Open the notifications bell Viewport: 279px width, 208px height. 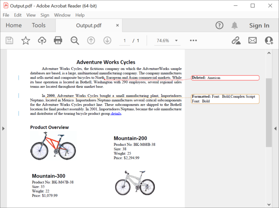235,25
